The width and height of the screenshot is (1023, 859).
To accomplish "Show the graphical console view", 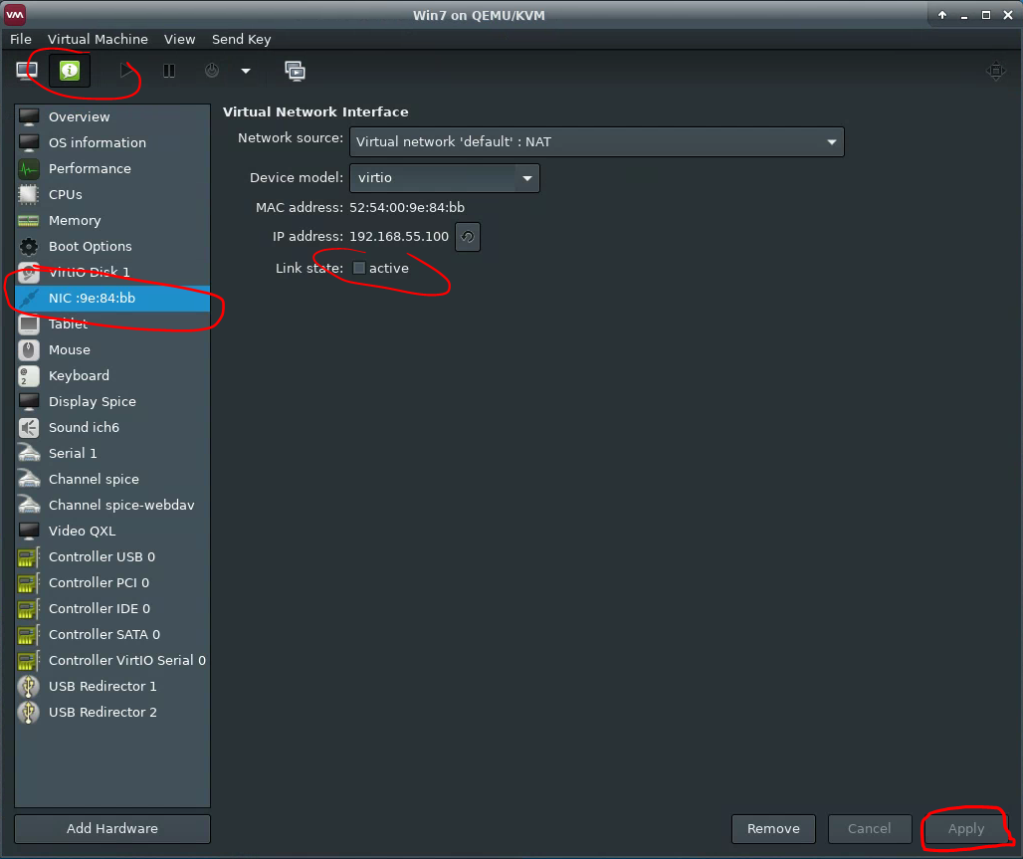I will (x=27, y=71).
